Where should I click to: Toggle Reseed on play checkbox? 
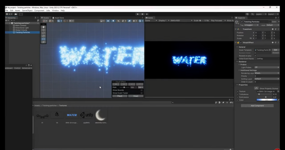(x=256, y=56)
